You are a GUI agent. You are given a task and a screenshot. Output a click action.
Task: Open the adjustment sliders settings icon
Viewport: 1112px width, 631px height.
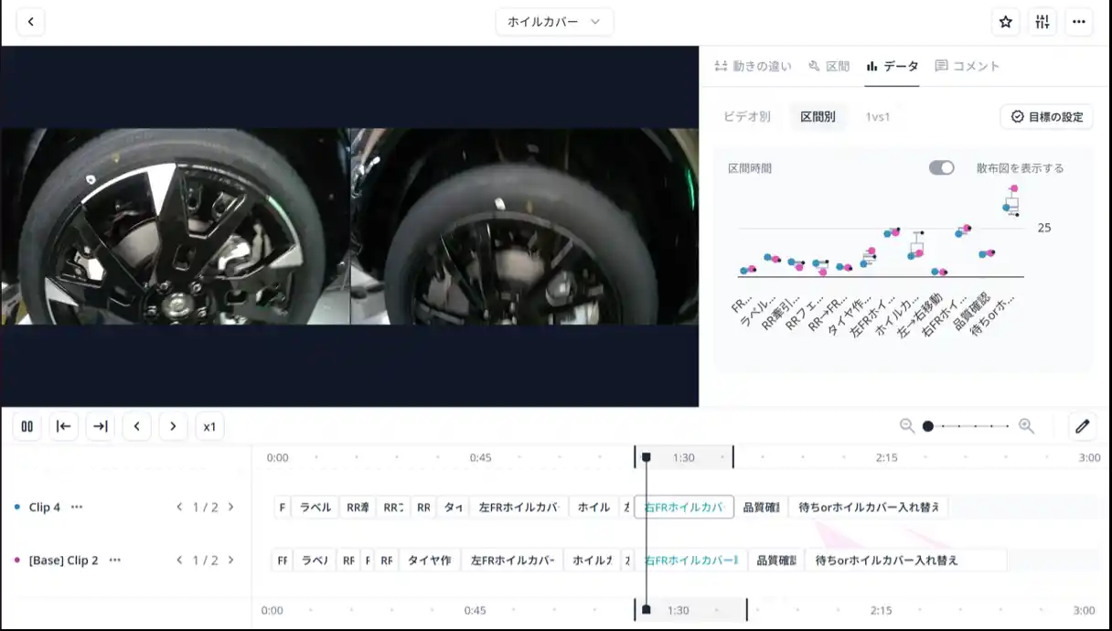[1042, 22]
